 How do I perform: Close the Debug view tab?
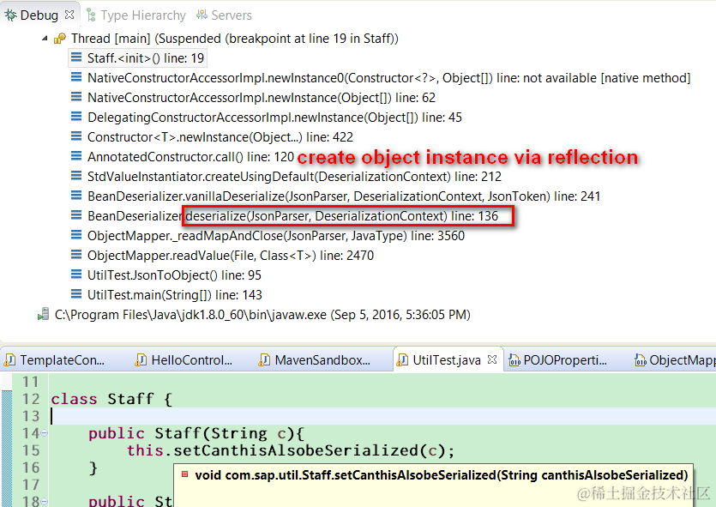click(69, 15)
